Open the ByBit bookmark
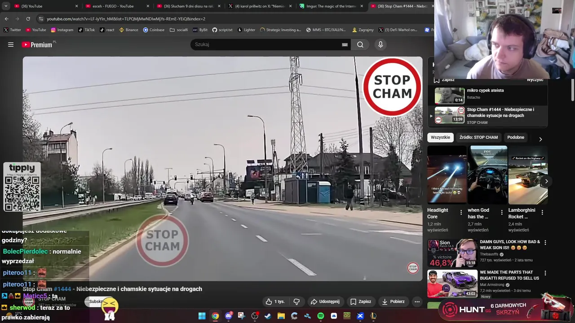The image size is (575, 323). (x=200, y=30)
